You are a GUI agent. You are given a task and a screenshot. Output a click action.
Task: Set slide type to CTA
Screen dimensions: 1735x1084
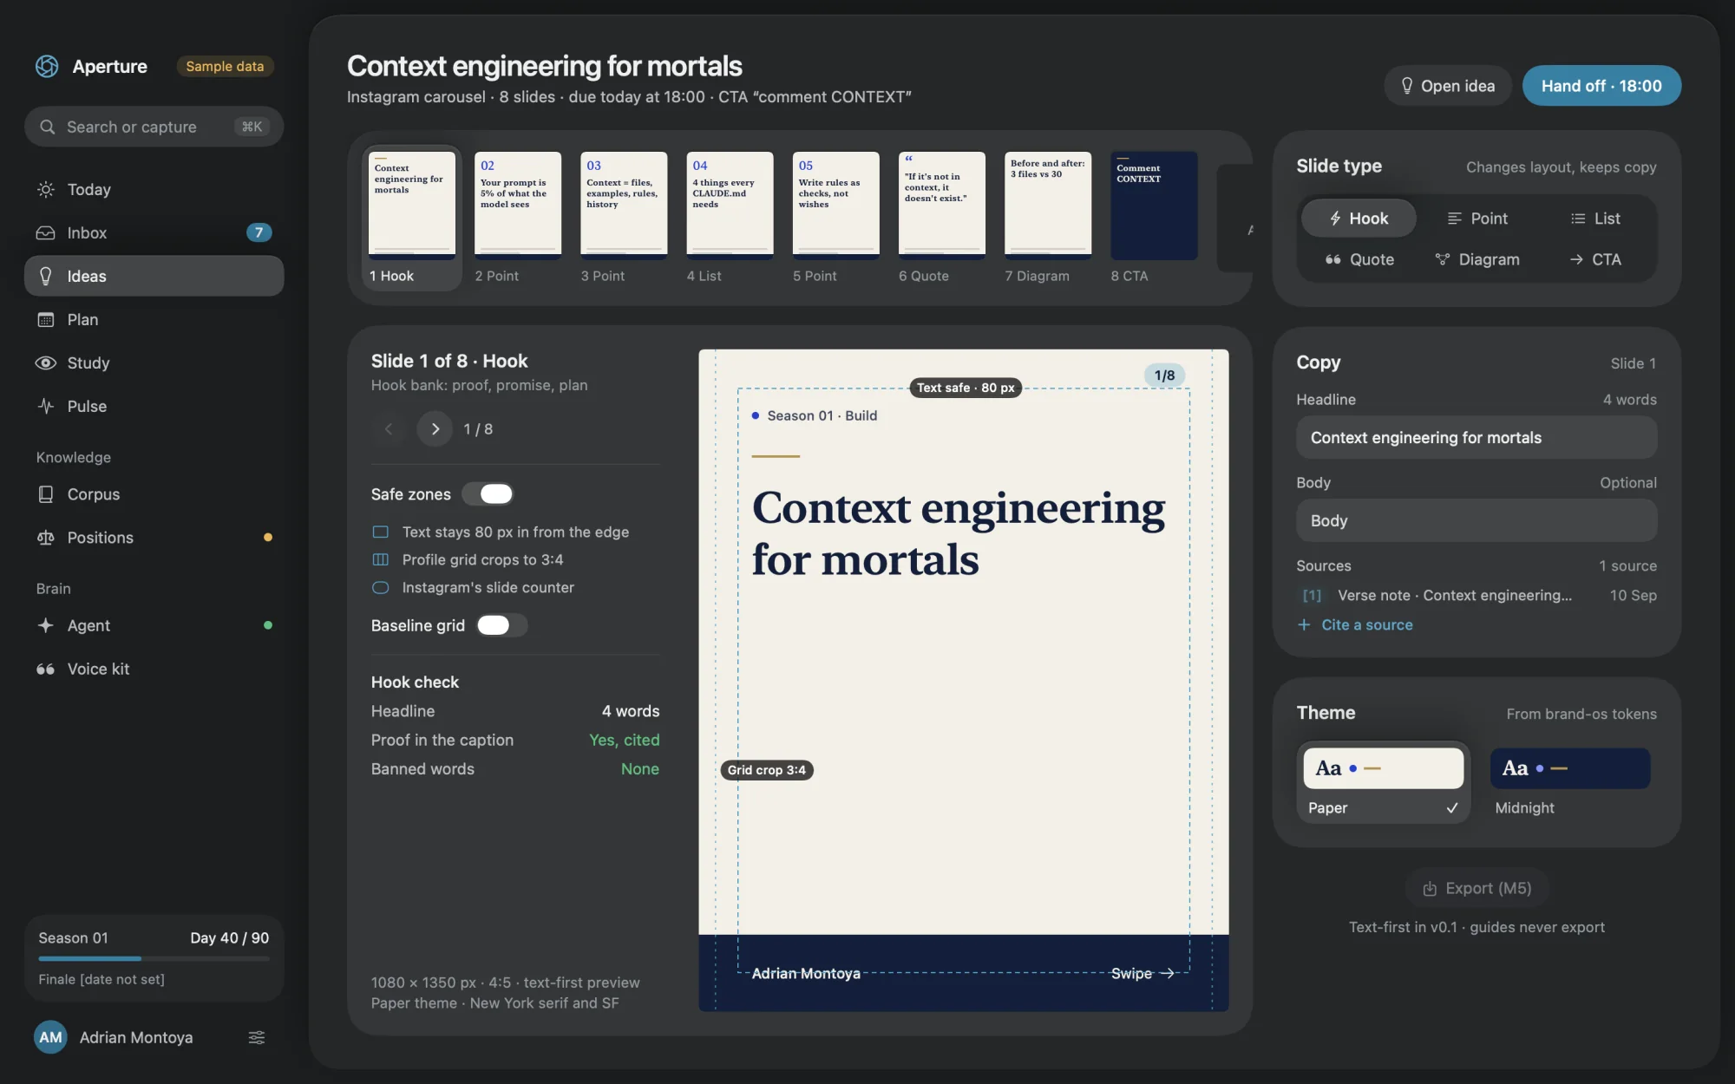point(1595,259)
